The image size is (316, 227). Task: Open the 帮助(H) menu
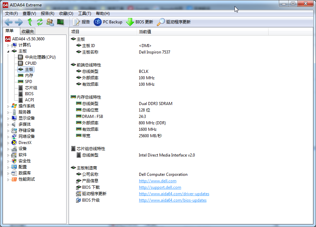pos(103,14)
